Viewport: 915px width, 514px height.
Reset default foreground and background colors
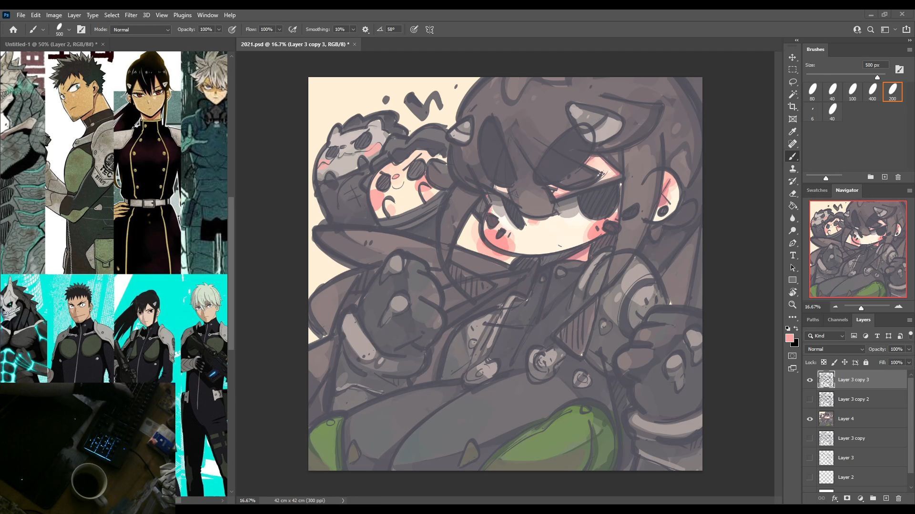(788, 328)
